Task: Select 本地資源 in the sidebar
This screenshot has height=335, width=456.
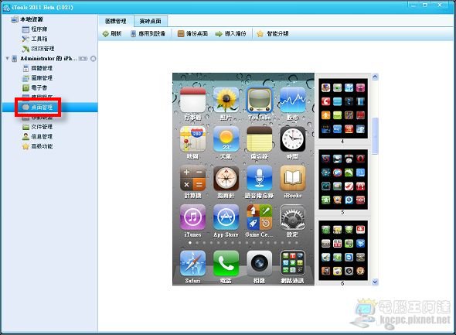Action: tap(27, 19)
